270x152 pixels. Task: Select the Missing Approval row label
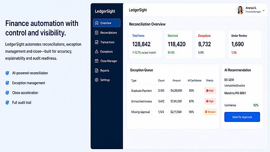pos(140,112)
